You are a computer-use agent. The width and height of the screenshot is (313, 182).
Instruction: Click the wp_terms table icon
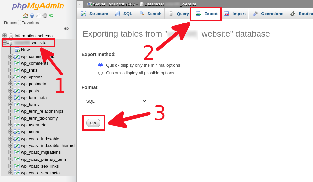(x=17, y=104)
